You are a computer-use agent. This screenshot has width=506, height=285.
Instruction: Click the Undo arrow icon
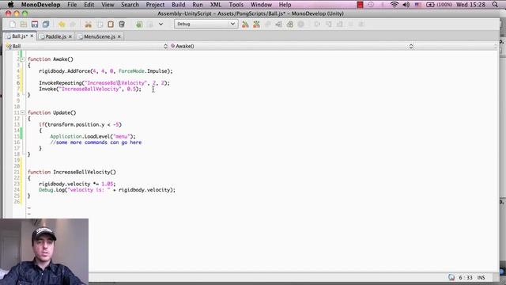click(x=62, y=25)
